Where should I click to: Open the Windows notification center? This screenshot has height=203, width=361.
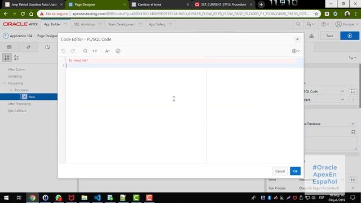[x=353, y=198]
